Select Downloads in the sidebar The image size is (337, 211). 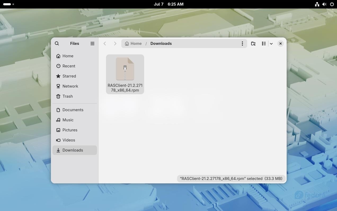pyautogui.click(x=75, y=150)
